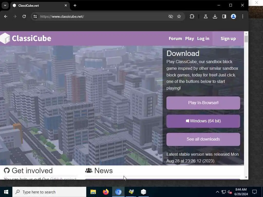This screenshot has width=263, height=197.
Task: Open the Log in navigation link
Action: pyautogui.click(x=203, y=38)
